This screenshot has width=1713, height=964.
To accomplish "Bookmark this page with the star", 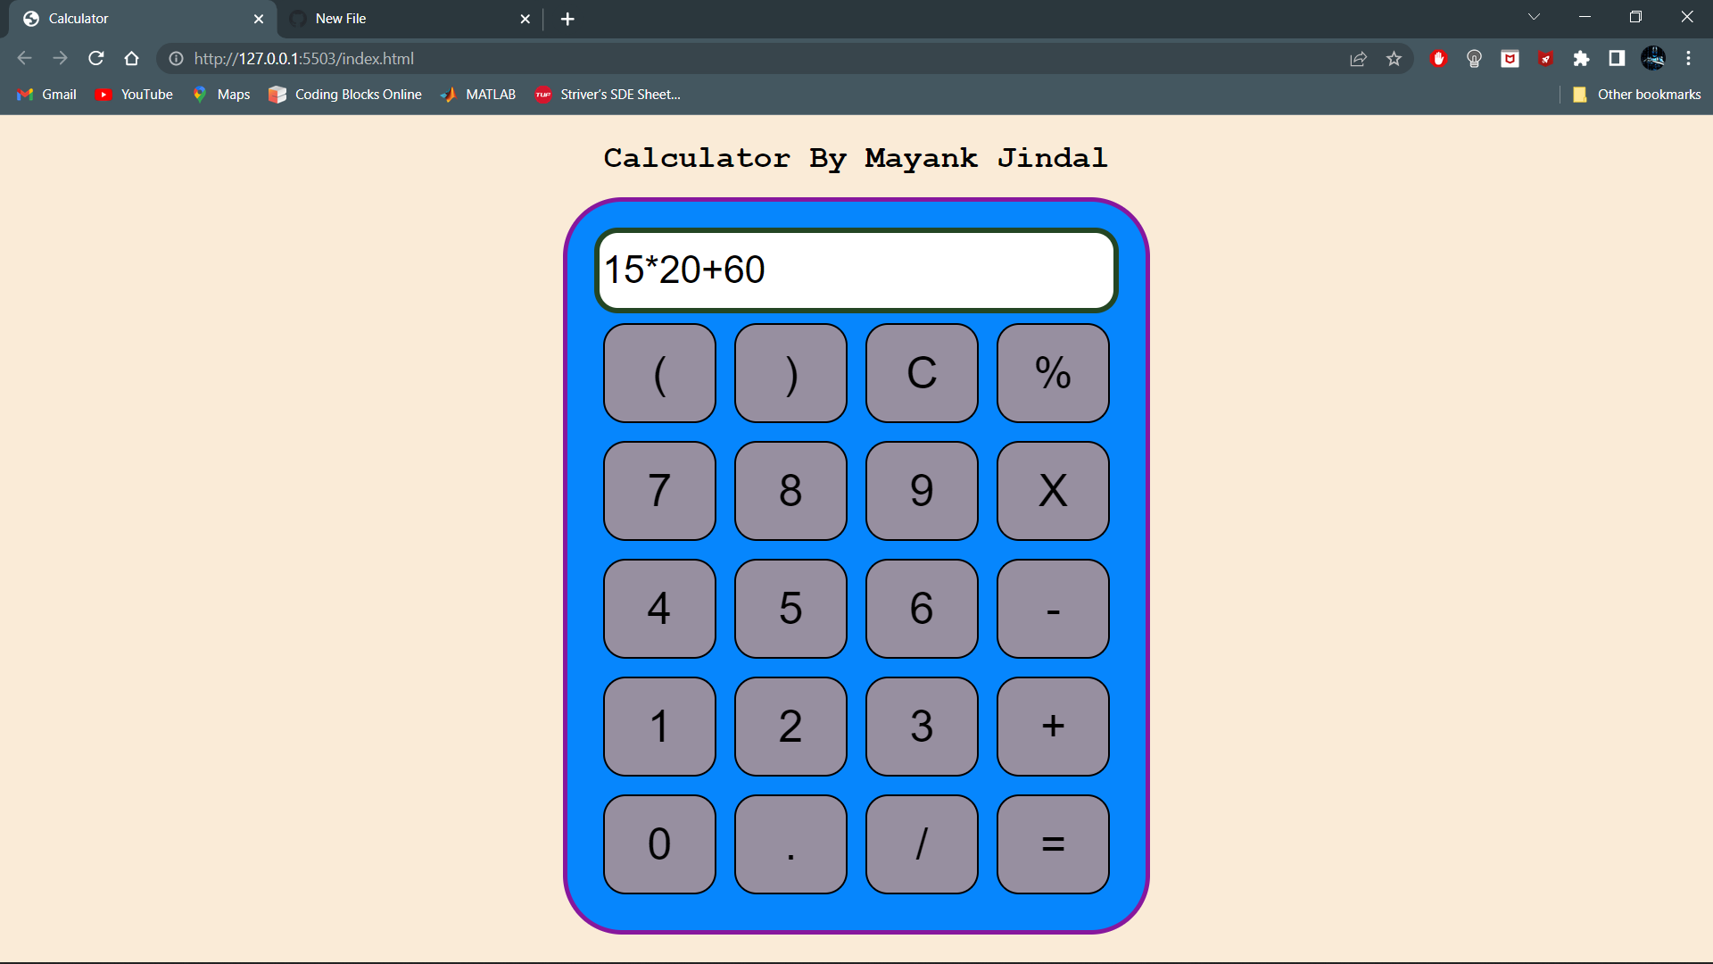I will [1394, 58].
